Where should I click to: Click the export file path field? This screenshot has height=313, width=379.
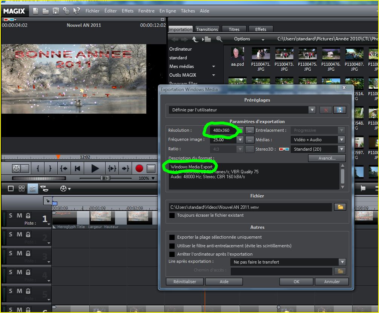point(250,207)
